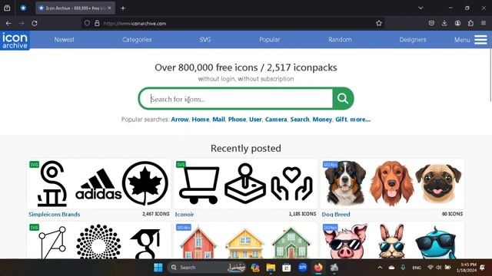Select the rabbit with sunglasses icon
The width and height of the screenshot is (492, 276).
pyautogui.click(x=391, y=241)
